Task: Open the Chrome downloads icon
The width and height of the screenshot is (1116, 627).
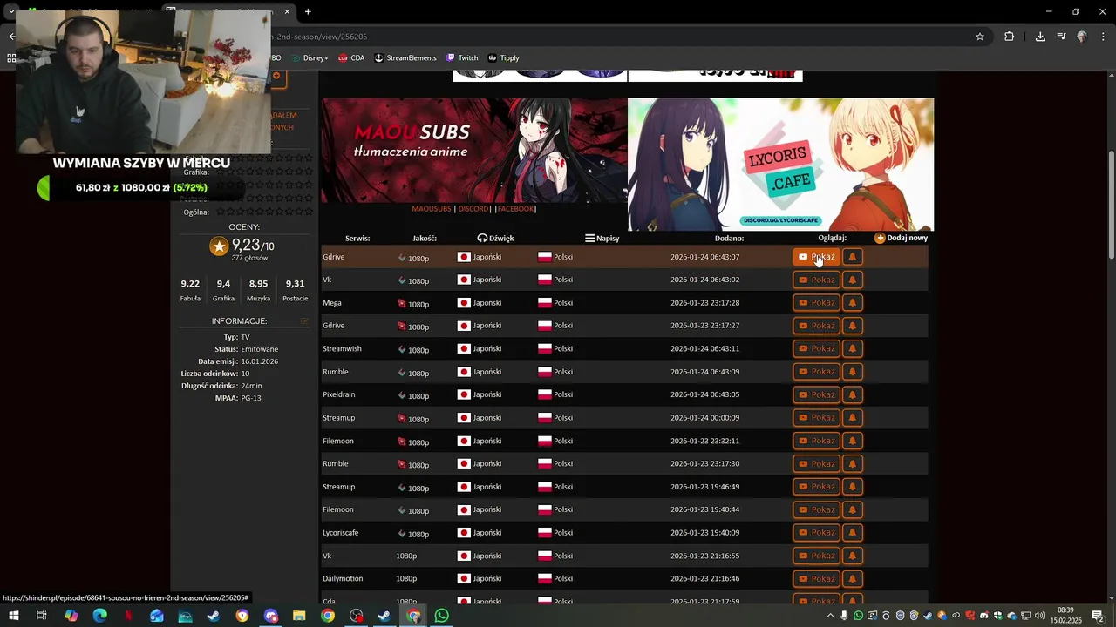Action: tap(1040, 37)
